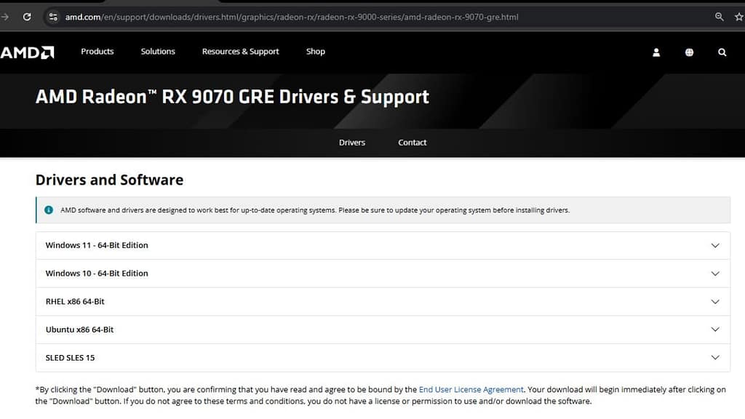
Task: Bookmark this page with the star icon
Action: [739, 17]
